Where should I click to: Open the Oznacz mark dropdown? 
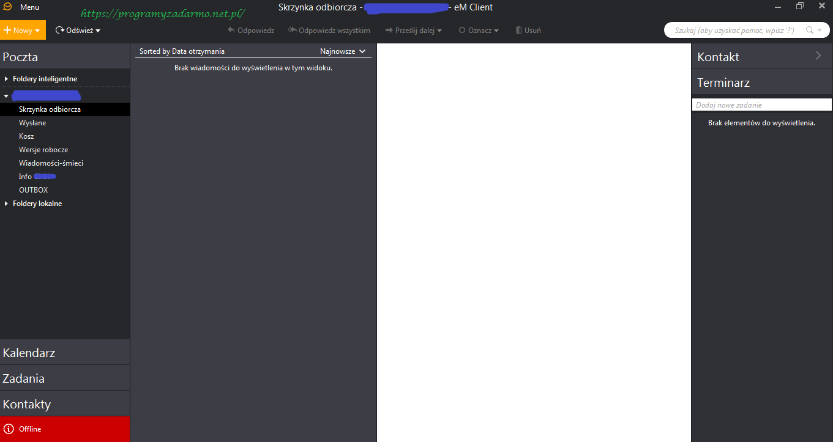tap(479, 30)
